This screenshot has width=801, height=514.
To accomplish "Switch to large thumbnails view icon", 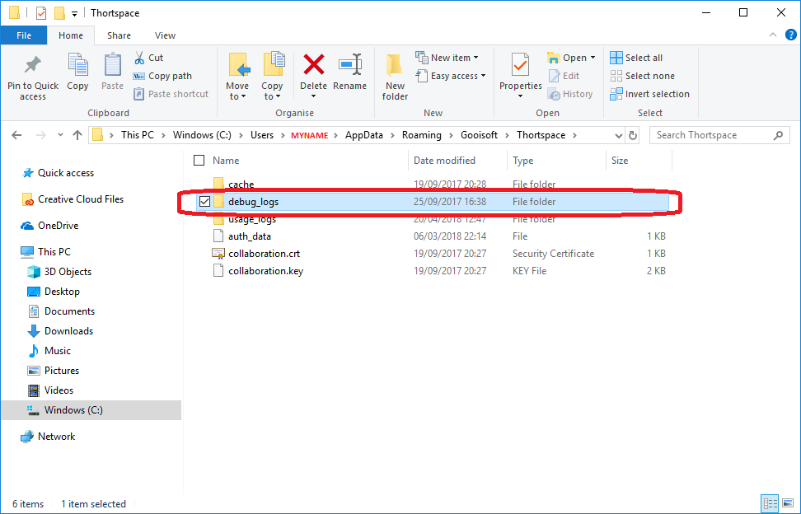I will click(787, 504).
